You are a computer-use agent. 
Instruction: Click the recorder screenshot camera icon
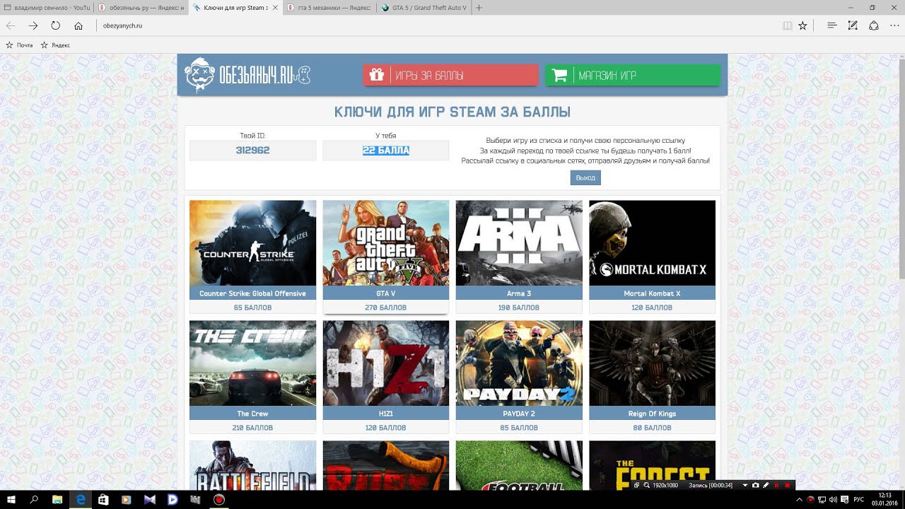tap(756, 485)
